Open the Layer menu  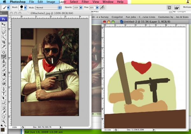click(62, 2)
